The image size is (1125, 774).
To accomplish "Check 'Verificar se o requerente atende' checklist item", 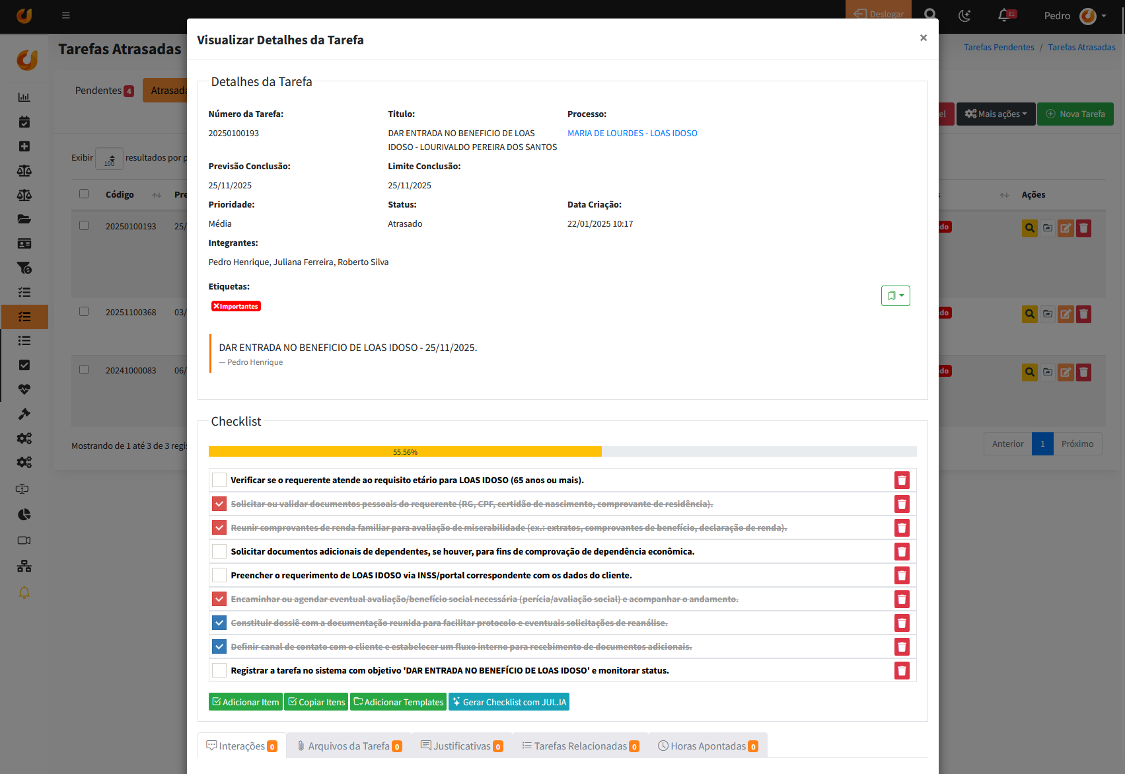I will (x=219, y=481).
